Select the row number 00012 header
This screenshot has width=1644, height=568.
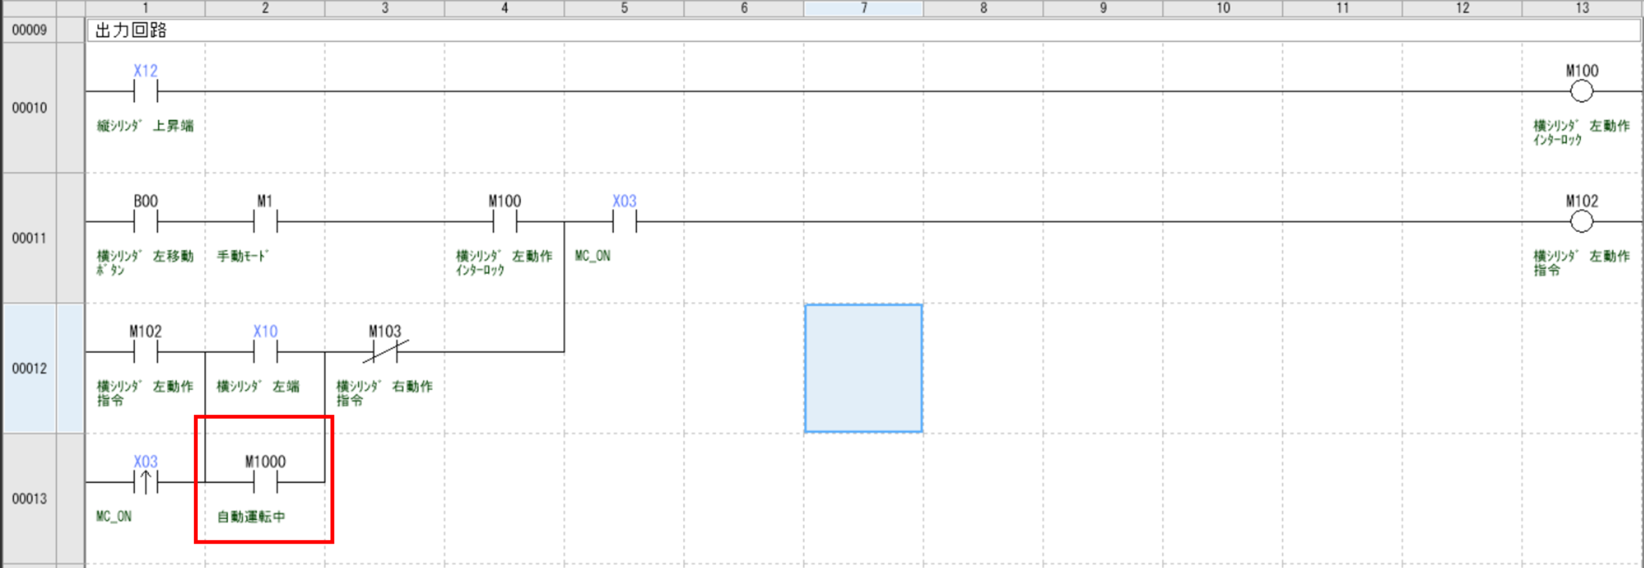30,368
